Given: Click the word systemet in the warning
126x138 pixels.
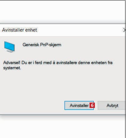Looking at the screenshot, I should click(x=12, y=68).
